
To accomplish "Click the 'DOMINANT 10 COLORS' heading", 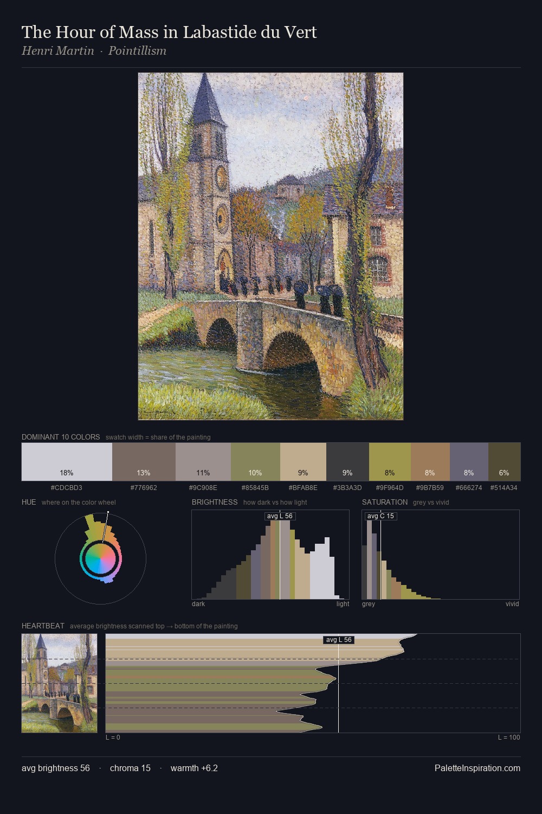I will [x=61, y=437].
